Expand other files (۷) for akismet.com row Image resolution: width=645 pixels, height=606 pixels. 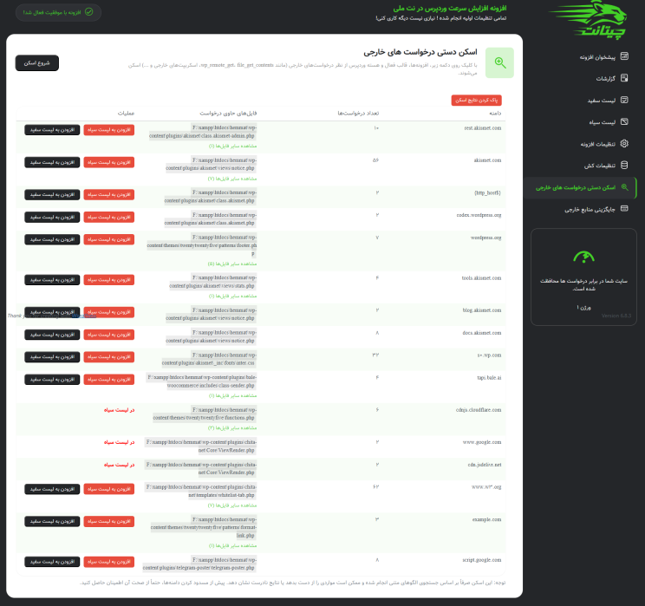point(232,179)
